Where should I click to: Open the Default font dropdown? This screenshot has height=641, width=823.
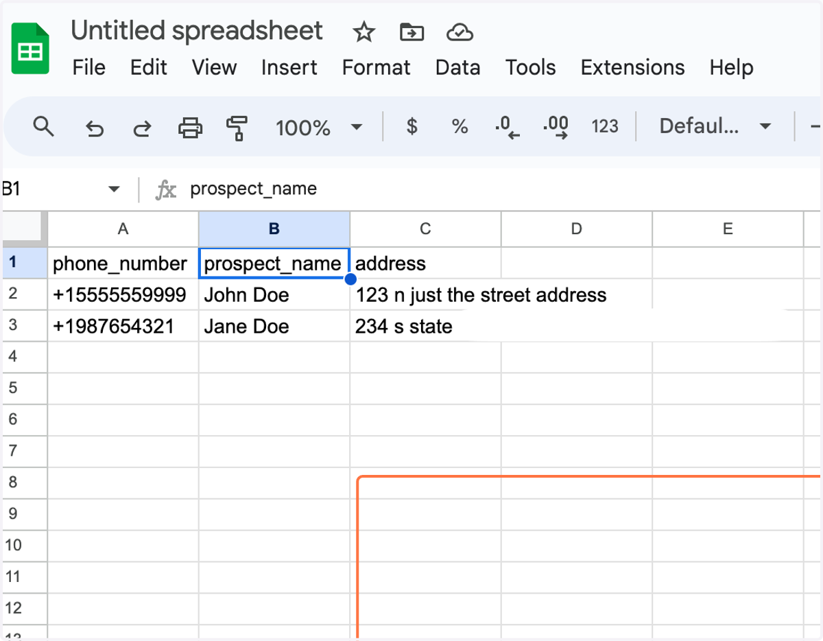pyautogui.click(x=715, y=126)
